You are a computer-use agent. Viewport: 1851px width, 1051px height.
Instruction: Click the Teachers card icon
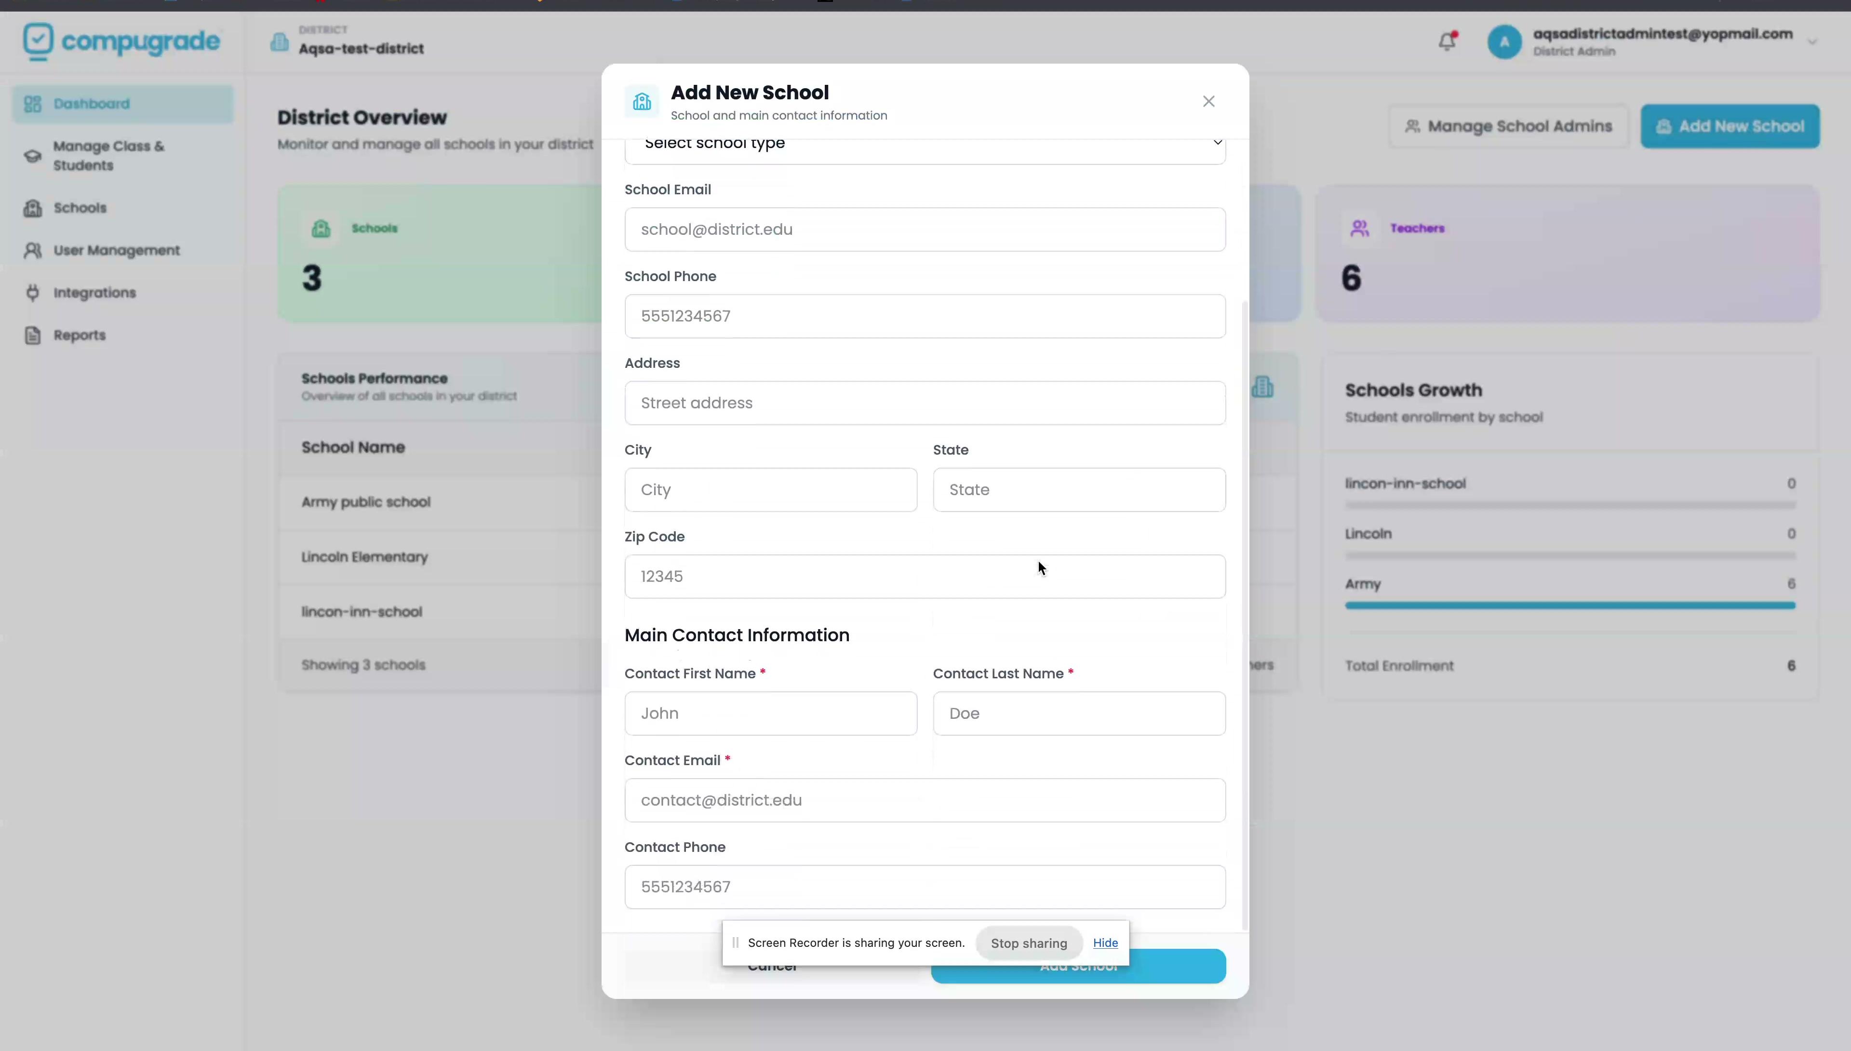click(x=1359, y=229)
